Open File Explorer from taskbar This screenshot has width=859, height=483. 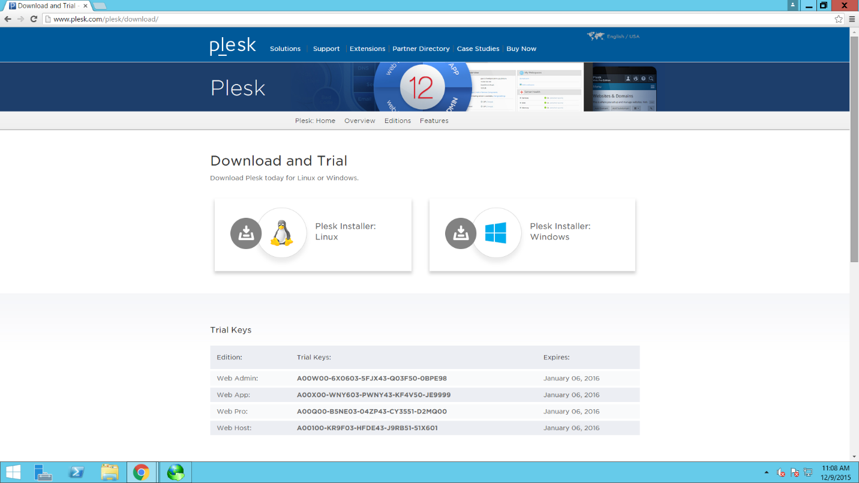coord(110,472)
